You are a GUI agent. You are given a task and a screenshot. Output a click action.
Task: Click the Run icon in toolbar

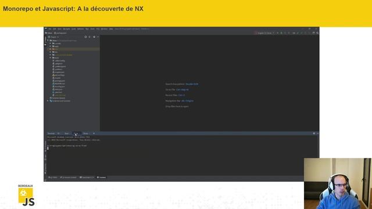point(278,33)
